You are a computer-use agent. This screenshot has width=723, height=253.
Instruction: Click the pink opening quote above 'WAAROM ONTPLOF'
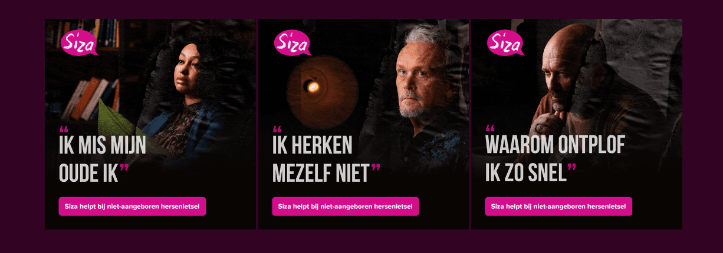click(x=490, y=129)
